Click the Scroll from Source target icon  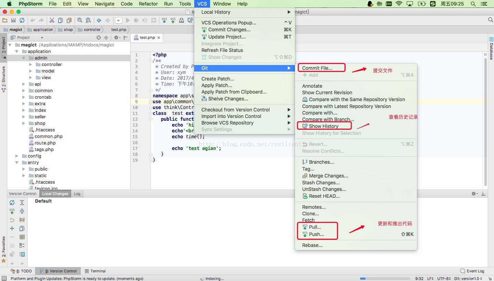[99, 37]
